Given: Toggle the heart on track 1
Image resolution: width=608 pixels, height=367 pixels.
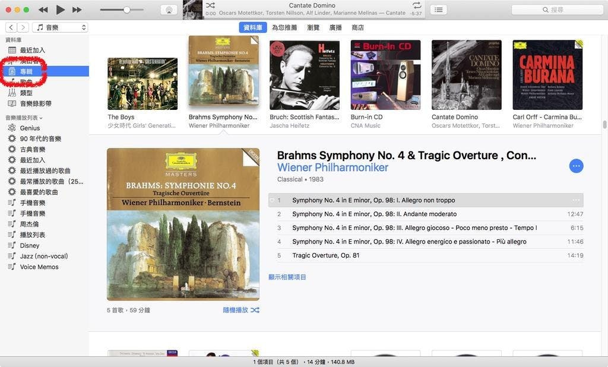Looking at the screenshot, I should pyautogui.click(x=272, y=200).
